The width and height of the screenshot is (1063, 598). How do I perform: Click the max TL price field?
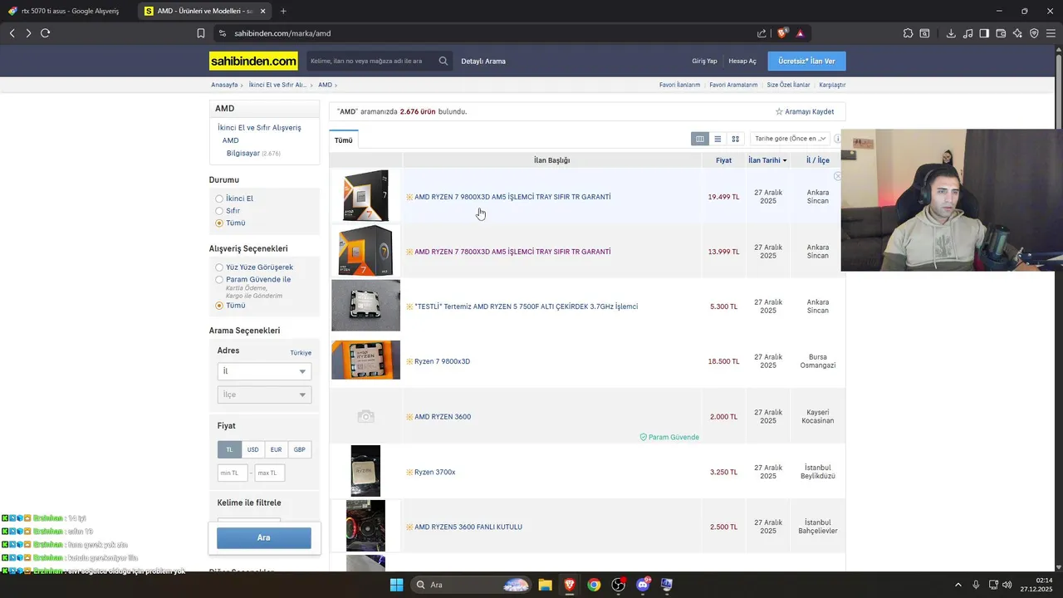click(x=269, y=473)
